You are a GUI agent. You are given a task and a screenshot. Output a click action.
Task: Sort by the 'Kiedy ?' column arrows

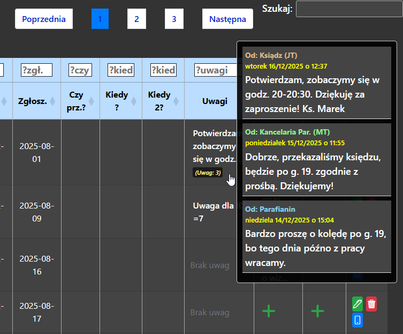(x=134, y=101)
